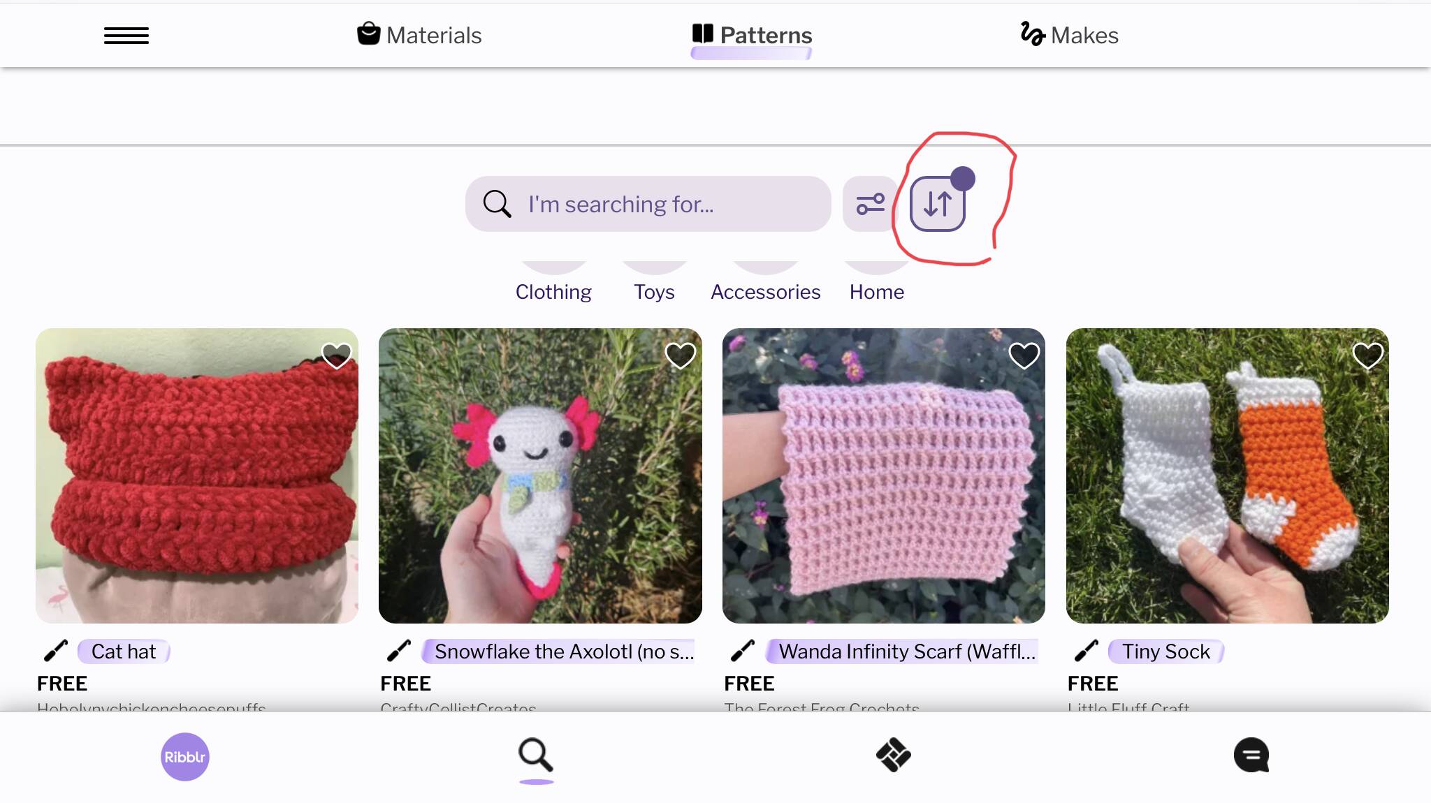Viewport: 1431px width, 803px height.
Task: Open the chat messages icon
Action: (1251, 756)
